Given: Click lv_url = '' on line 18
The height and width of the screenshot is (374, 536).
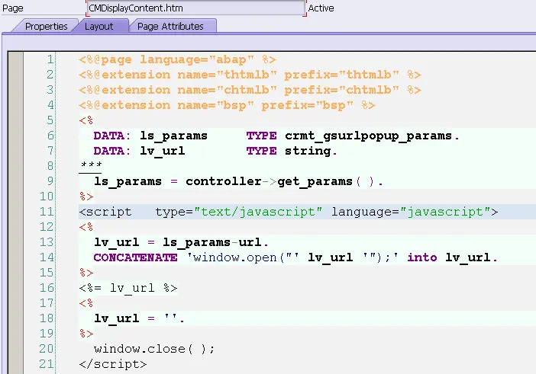Looking at the screenshot, I should point(139,318).
